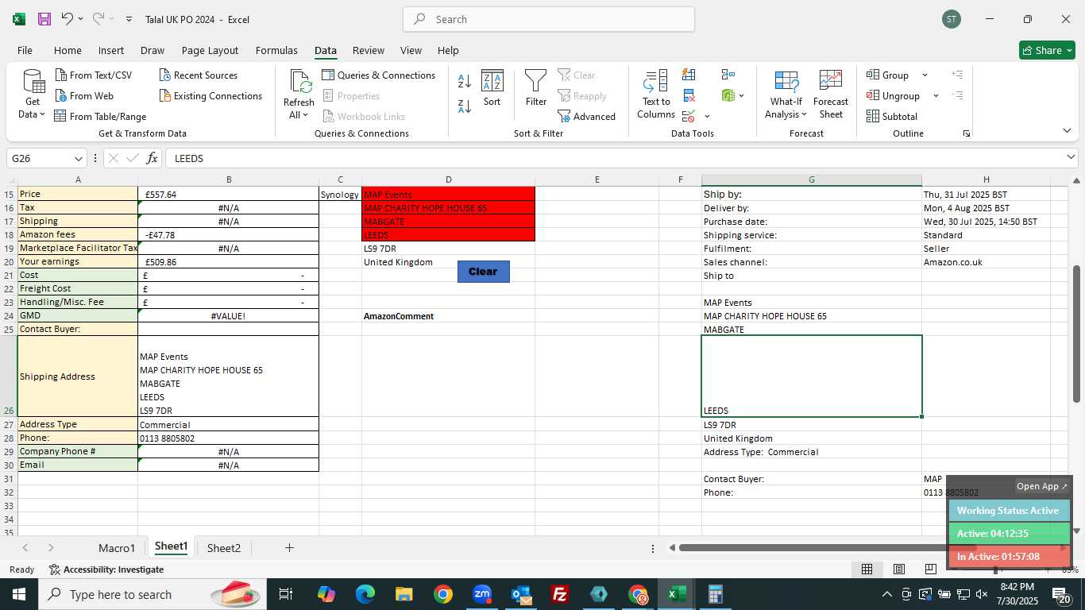The width and height of the screenshot is (1085, 610).
Task: Expand the Group dropdown arrow
Action: pos(925,75)
